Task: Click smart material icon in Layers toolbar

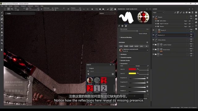Action: 187,12
